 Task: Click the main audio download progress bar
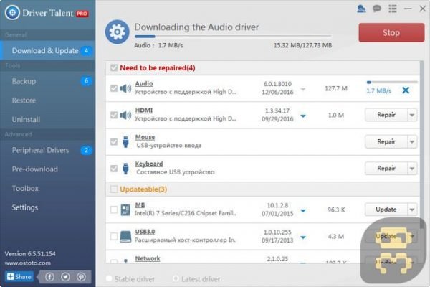(x=233, y=37)
